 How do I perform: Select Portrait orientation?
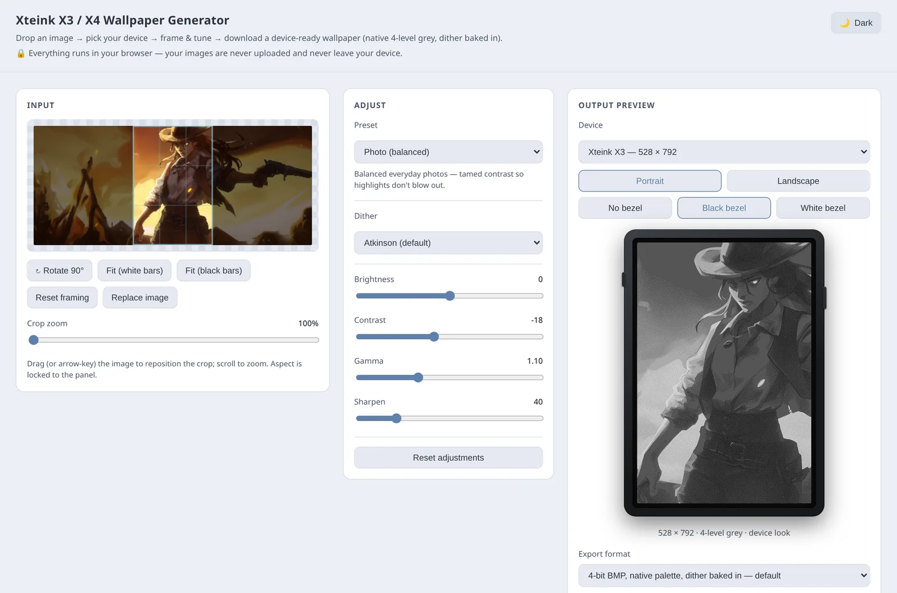coord(650,181)
